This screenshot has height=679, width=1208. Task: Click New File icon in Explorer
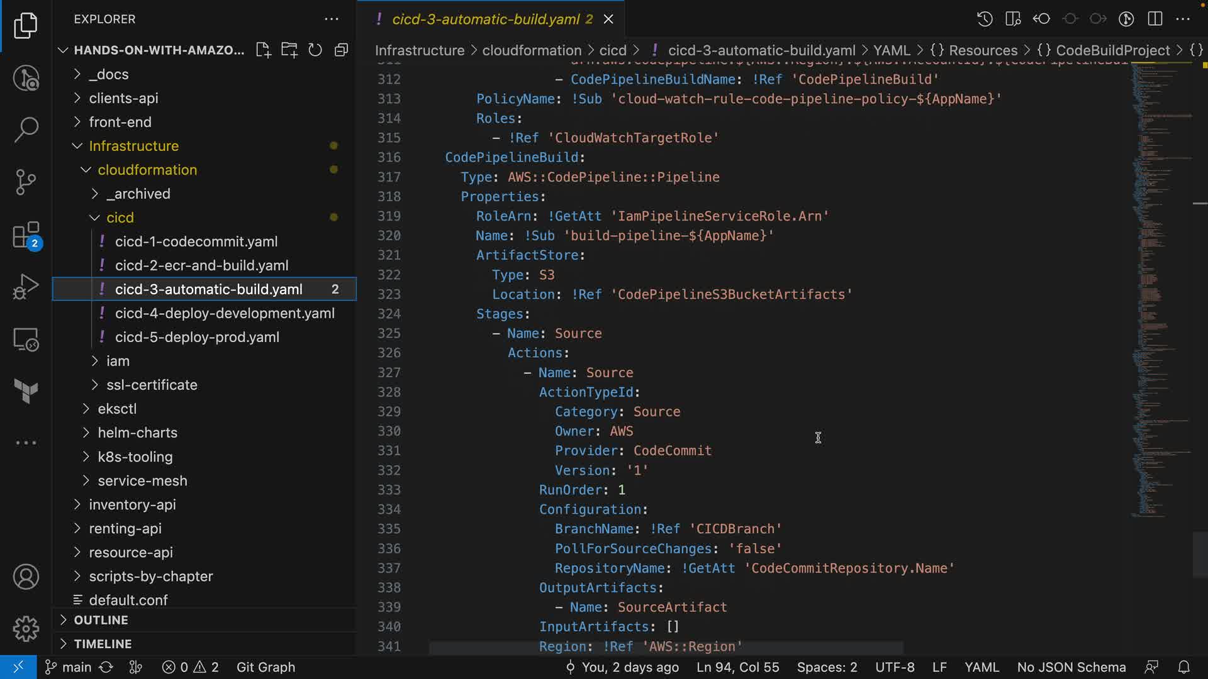tap(263, 50)
